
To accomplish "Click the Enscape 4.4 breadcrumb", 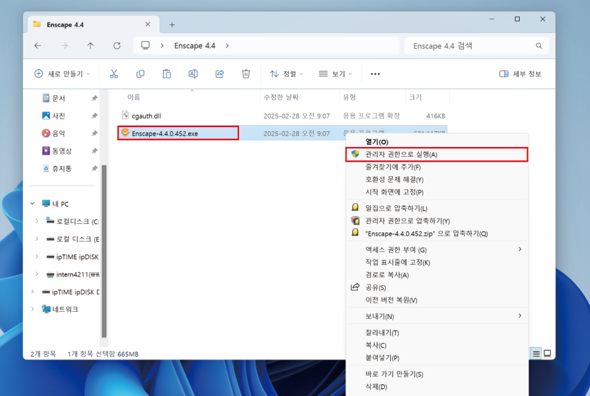I will pyautogui.click(x=195, y=46).
